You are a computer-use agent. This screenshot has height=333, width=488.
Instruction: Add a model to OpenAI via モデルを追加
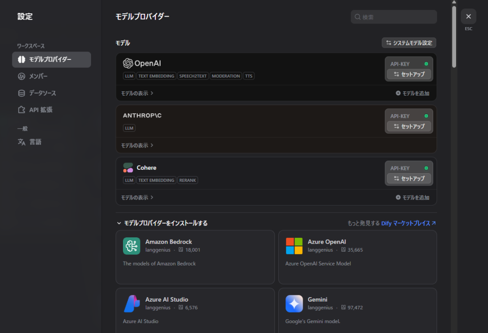tap(412, 93)
